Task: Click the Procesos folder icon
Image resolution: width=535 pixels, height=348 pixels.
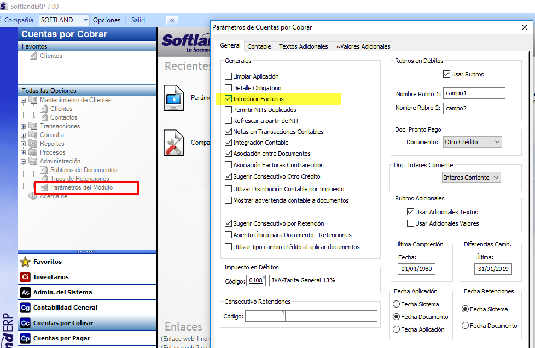Action: coord(33,152)
